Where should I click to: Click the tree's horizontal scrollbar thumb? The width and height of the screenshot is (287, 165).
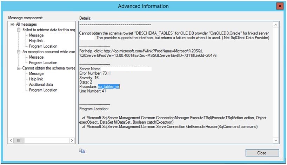[x=19, y=140]
